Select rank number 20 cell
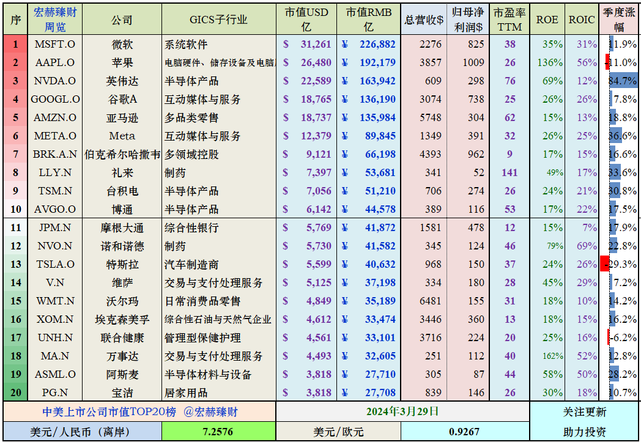Viewport: 641px width, 442px height. coord(15,392)
